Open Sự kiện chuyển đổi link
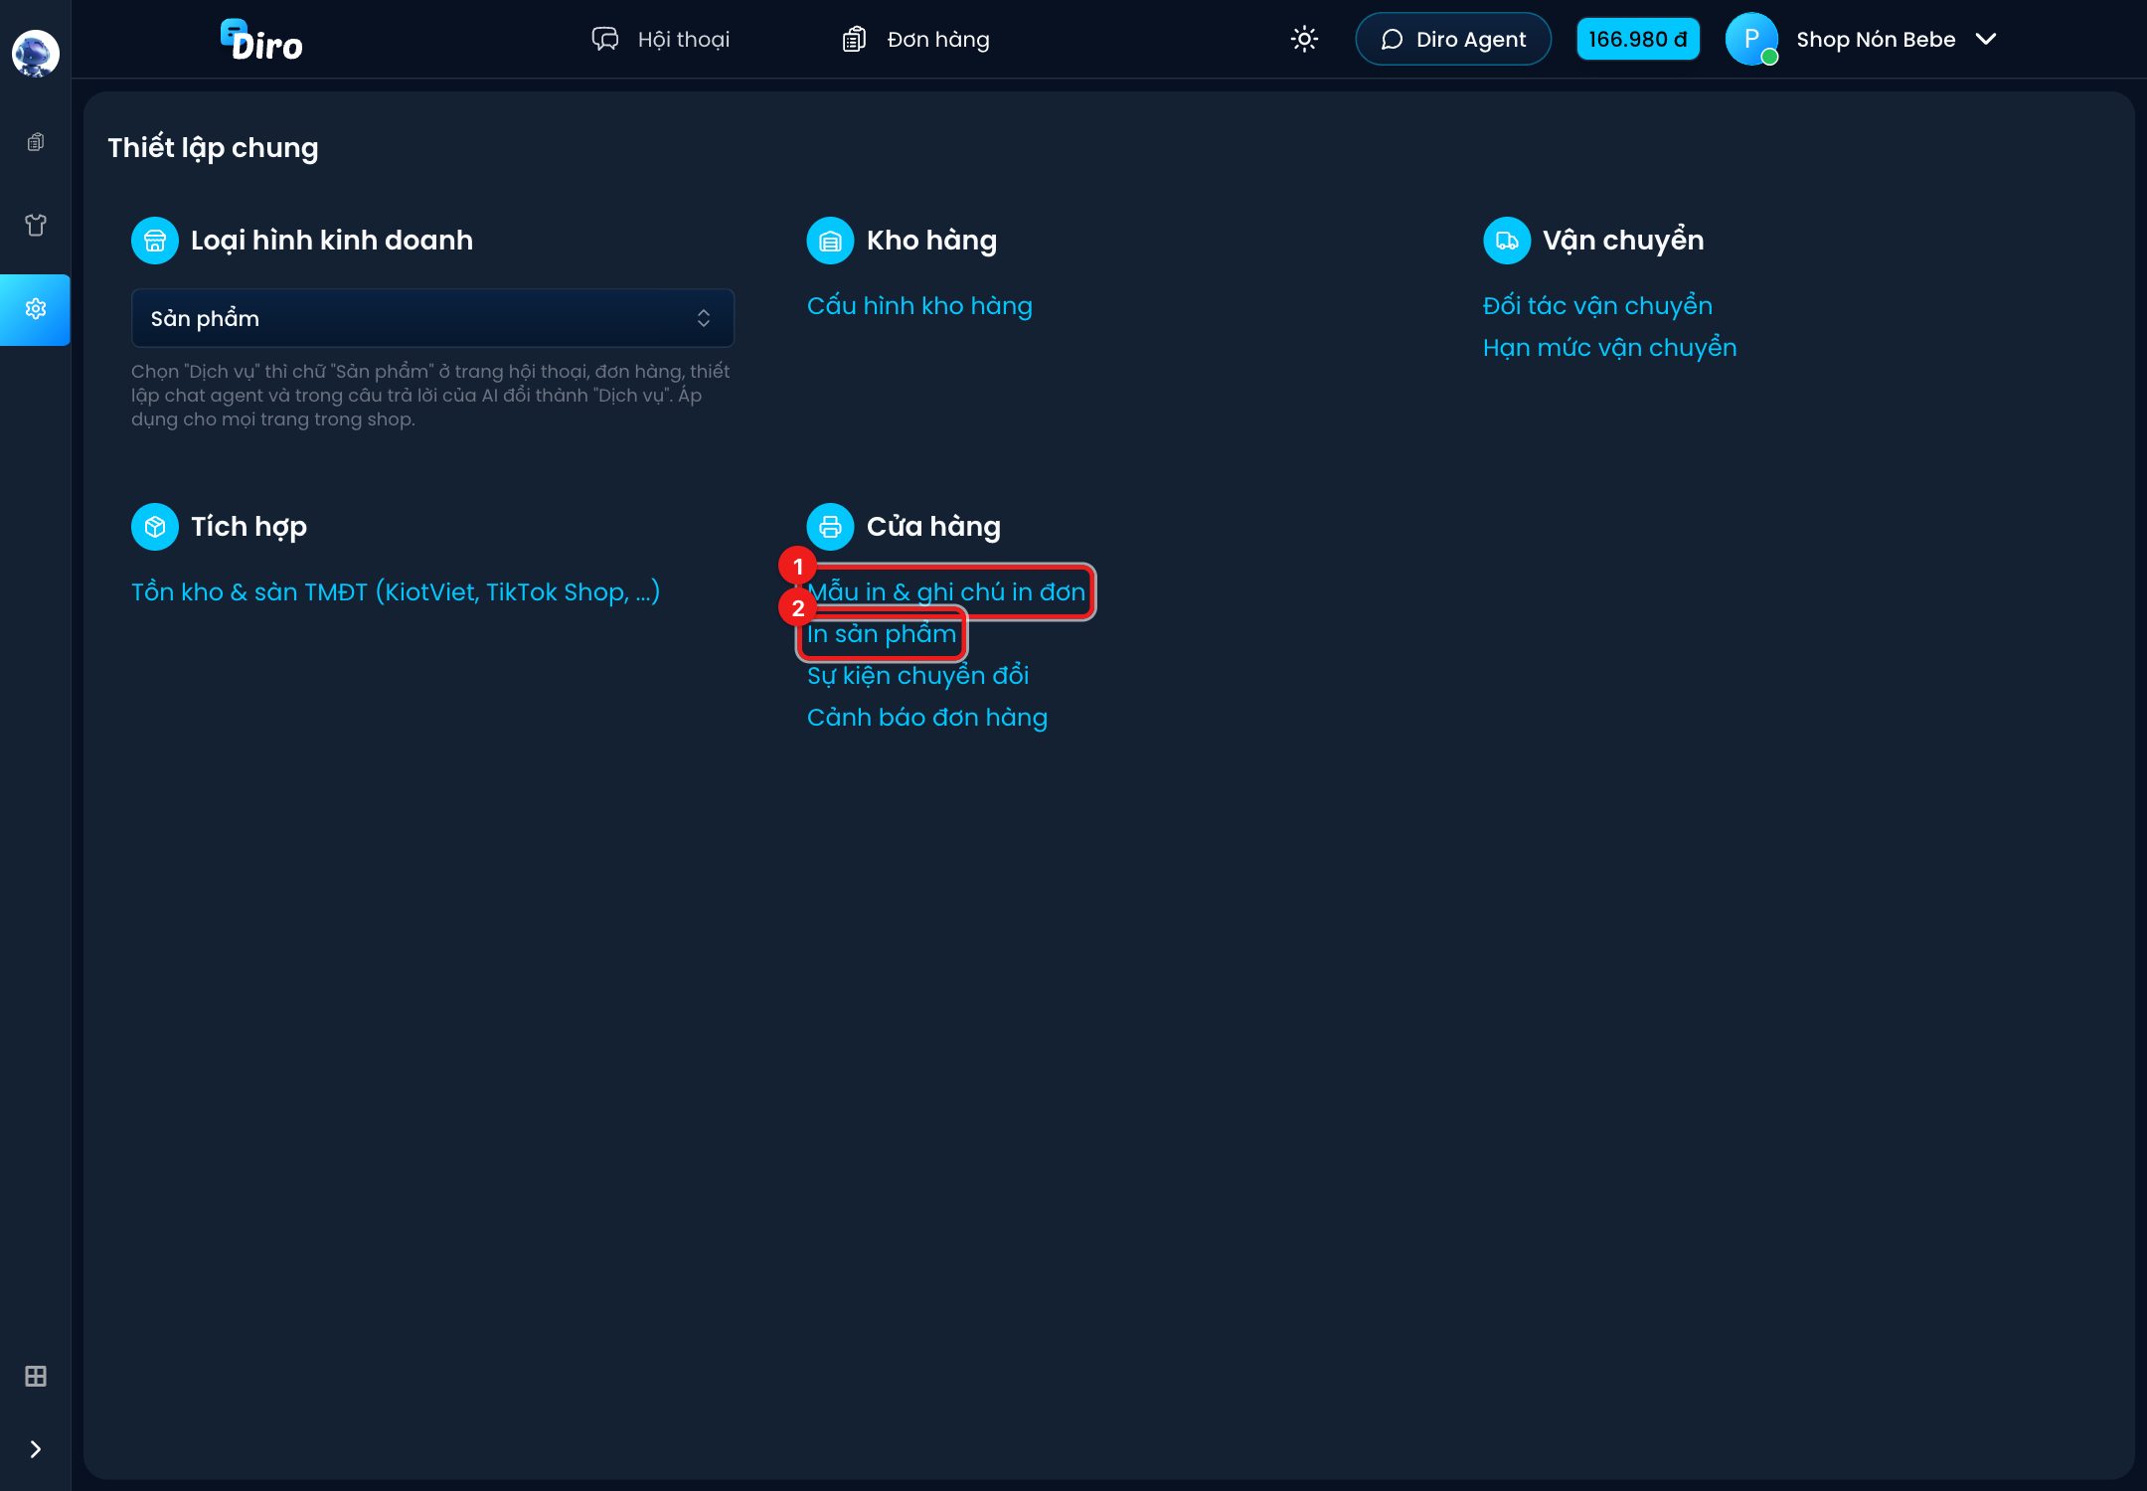2147x1491 pixels. (x=917, y=676)
